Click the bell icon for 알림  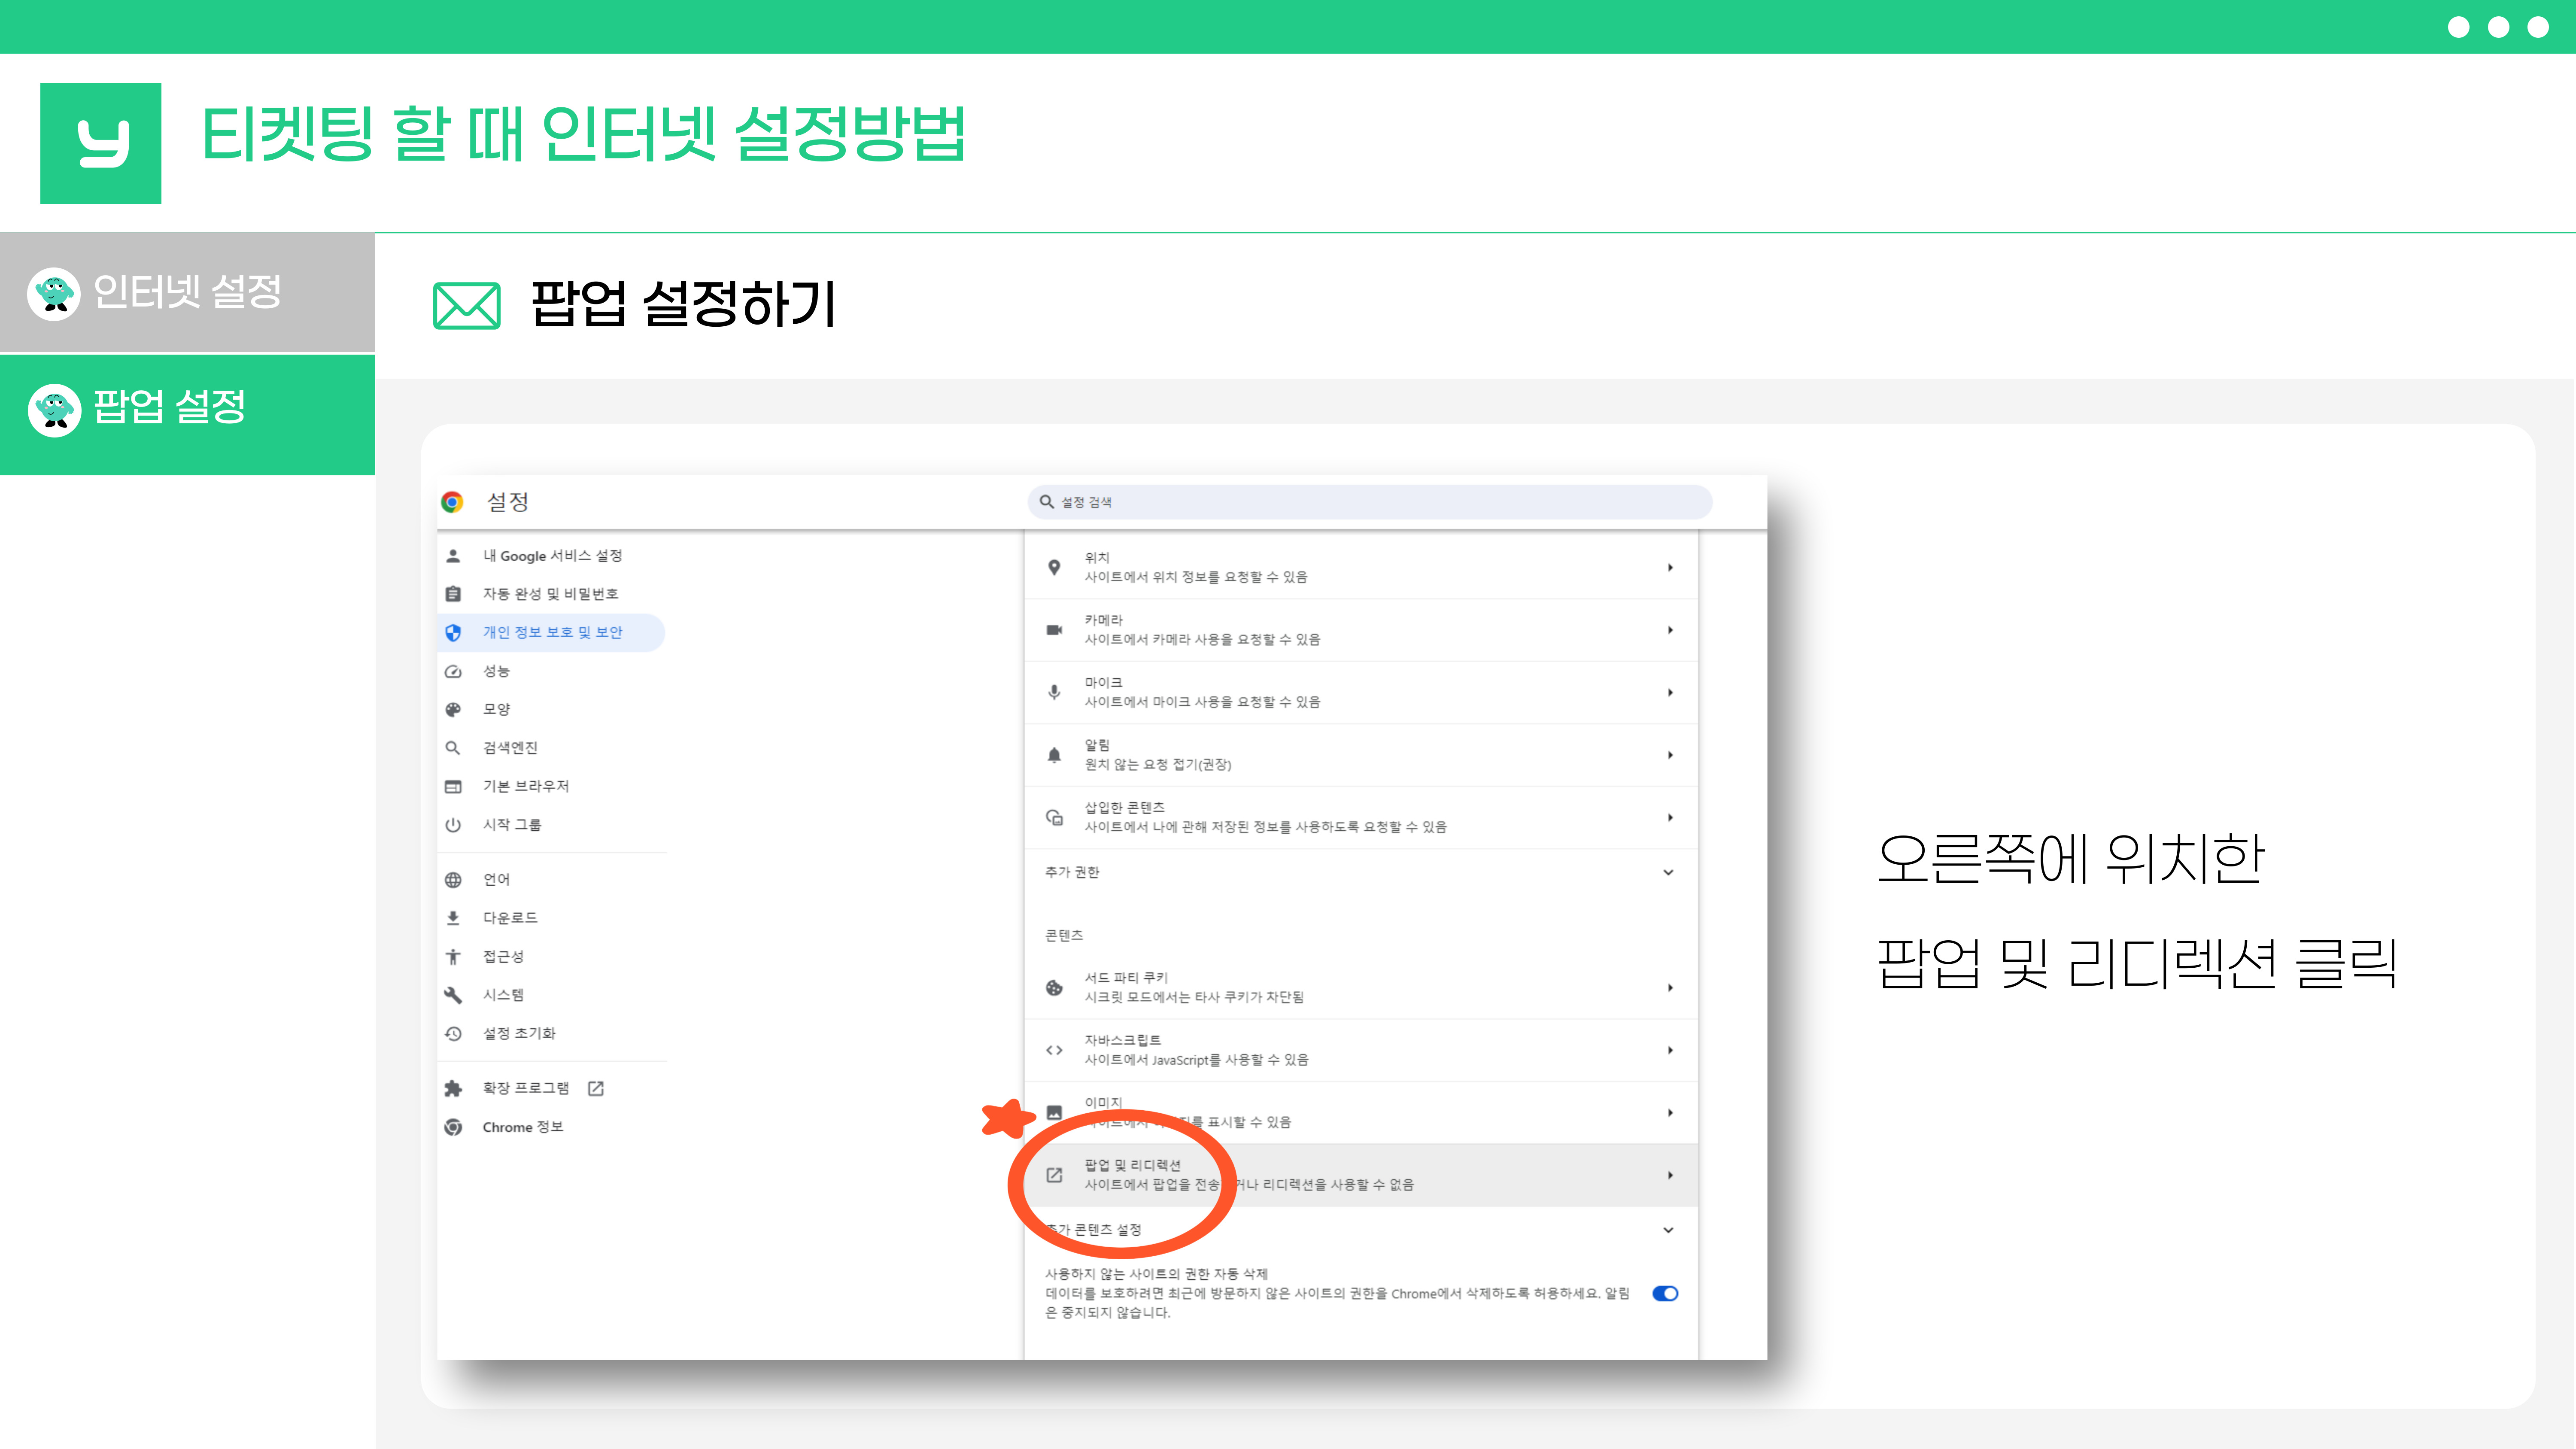1054,755
